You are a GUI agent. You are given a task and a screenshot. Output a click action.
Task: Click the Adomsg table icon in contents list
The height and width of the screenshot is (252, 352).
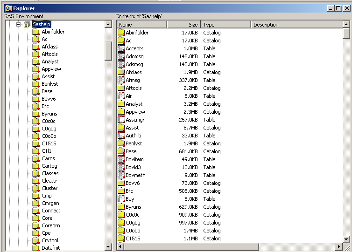tap(121, 56)
